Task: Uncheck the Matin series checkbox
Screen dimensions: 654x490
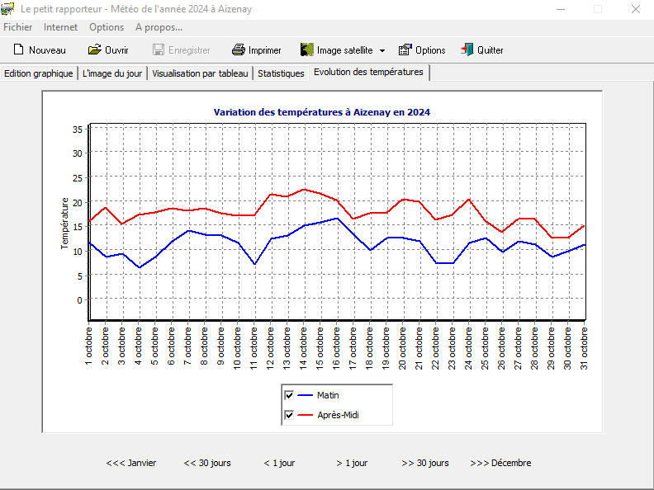Action: point(289,395)
